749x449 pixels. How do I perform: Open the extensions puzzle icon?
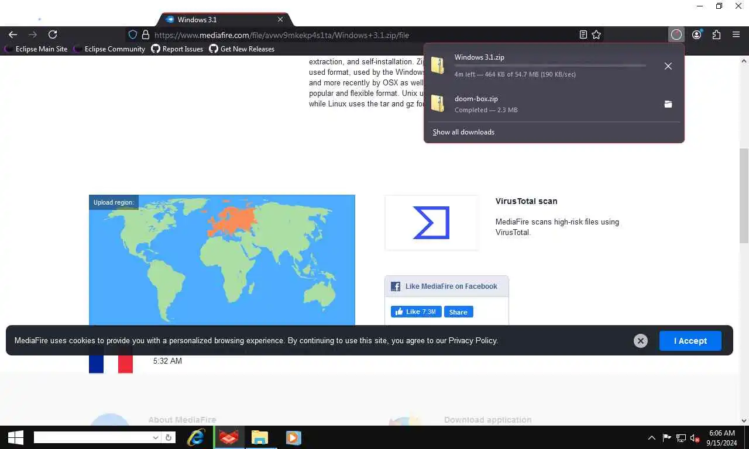(716, 34)
